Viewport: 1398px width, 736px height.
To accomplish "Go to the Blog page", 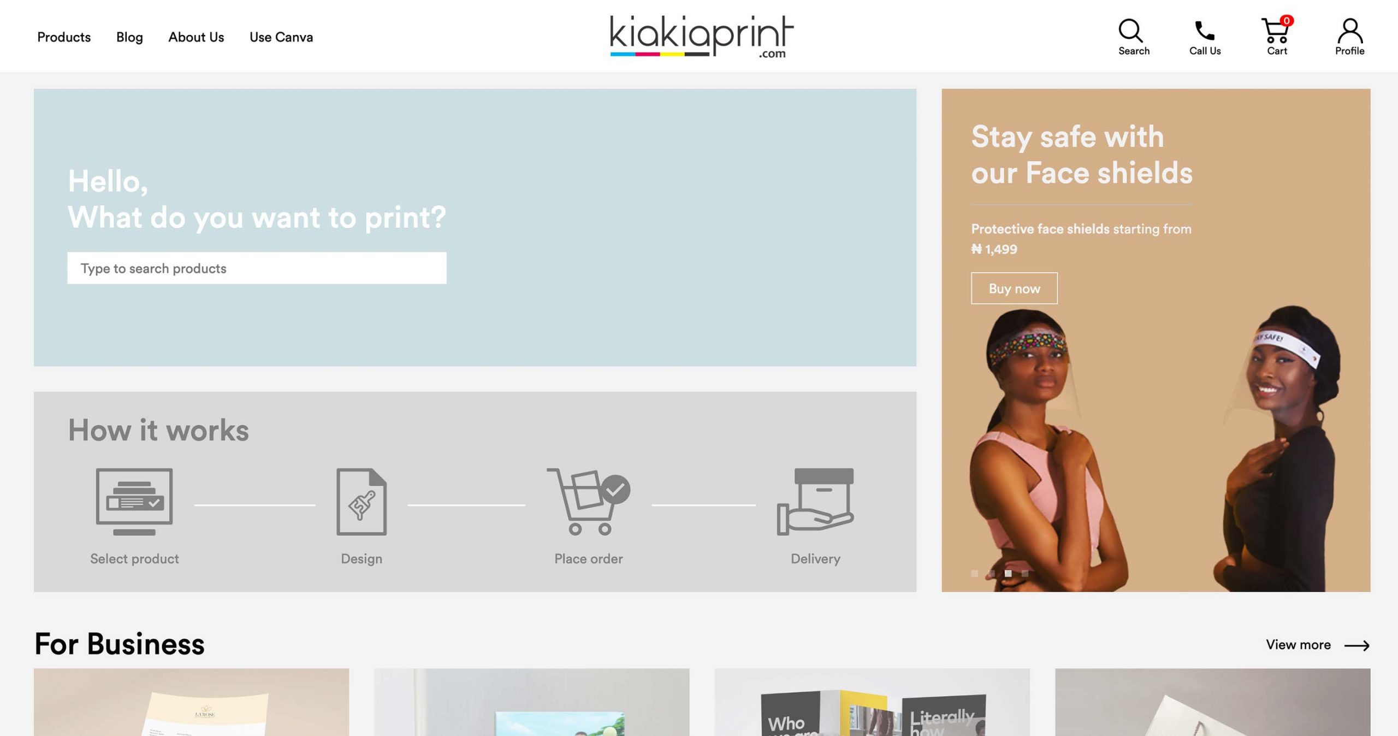I will pos(129,37).
